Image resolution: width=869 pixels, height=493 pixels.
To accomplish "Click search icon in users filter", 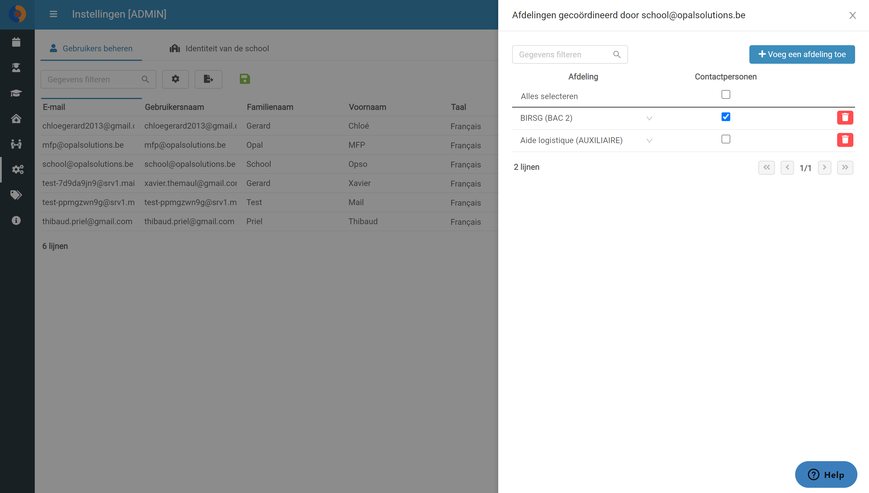I will [145, 79].
